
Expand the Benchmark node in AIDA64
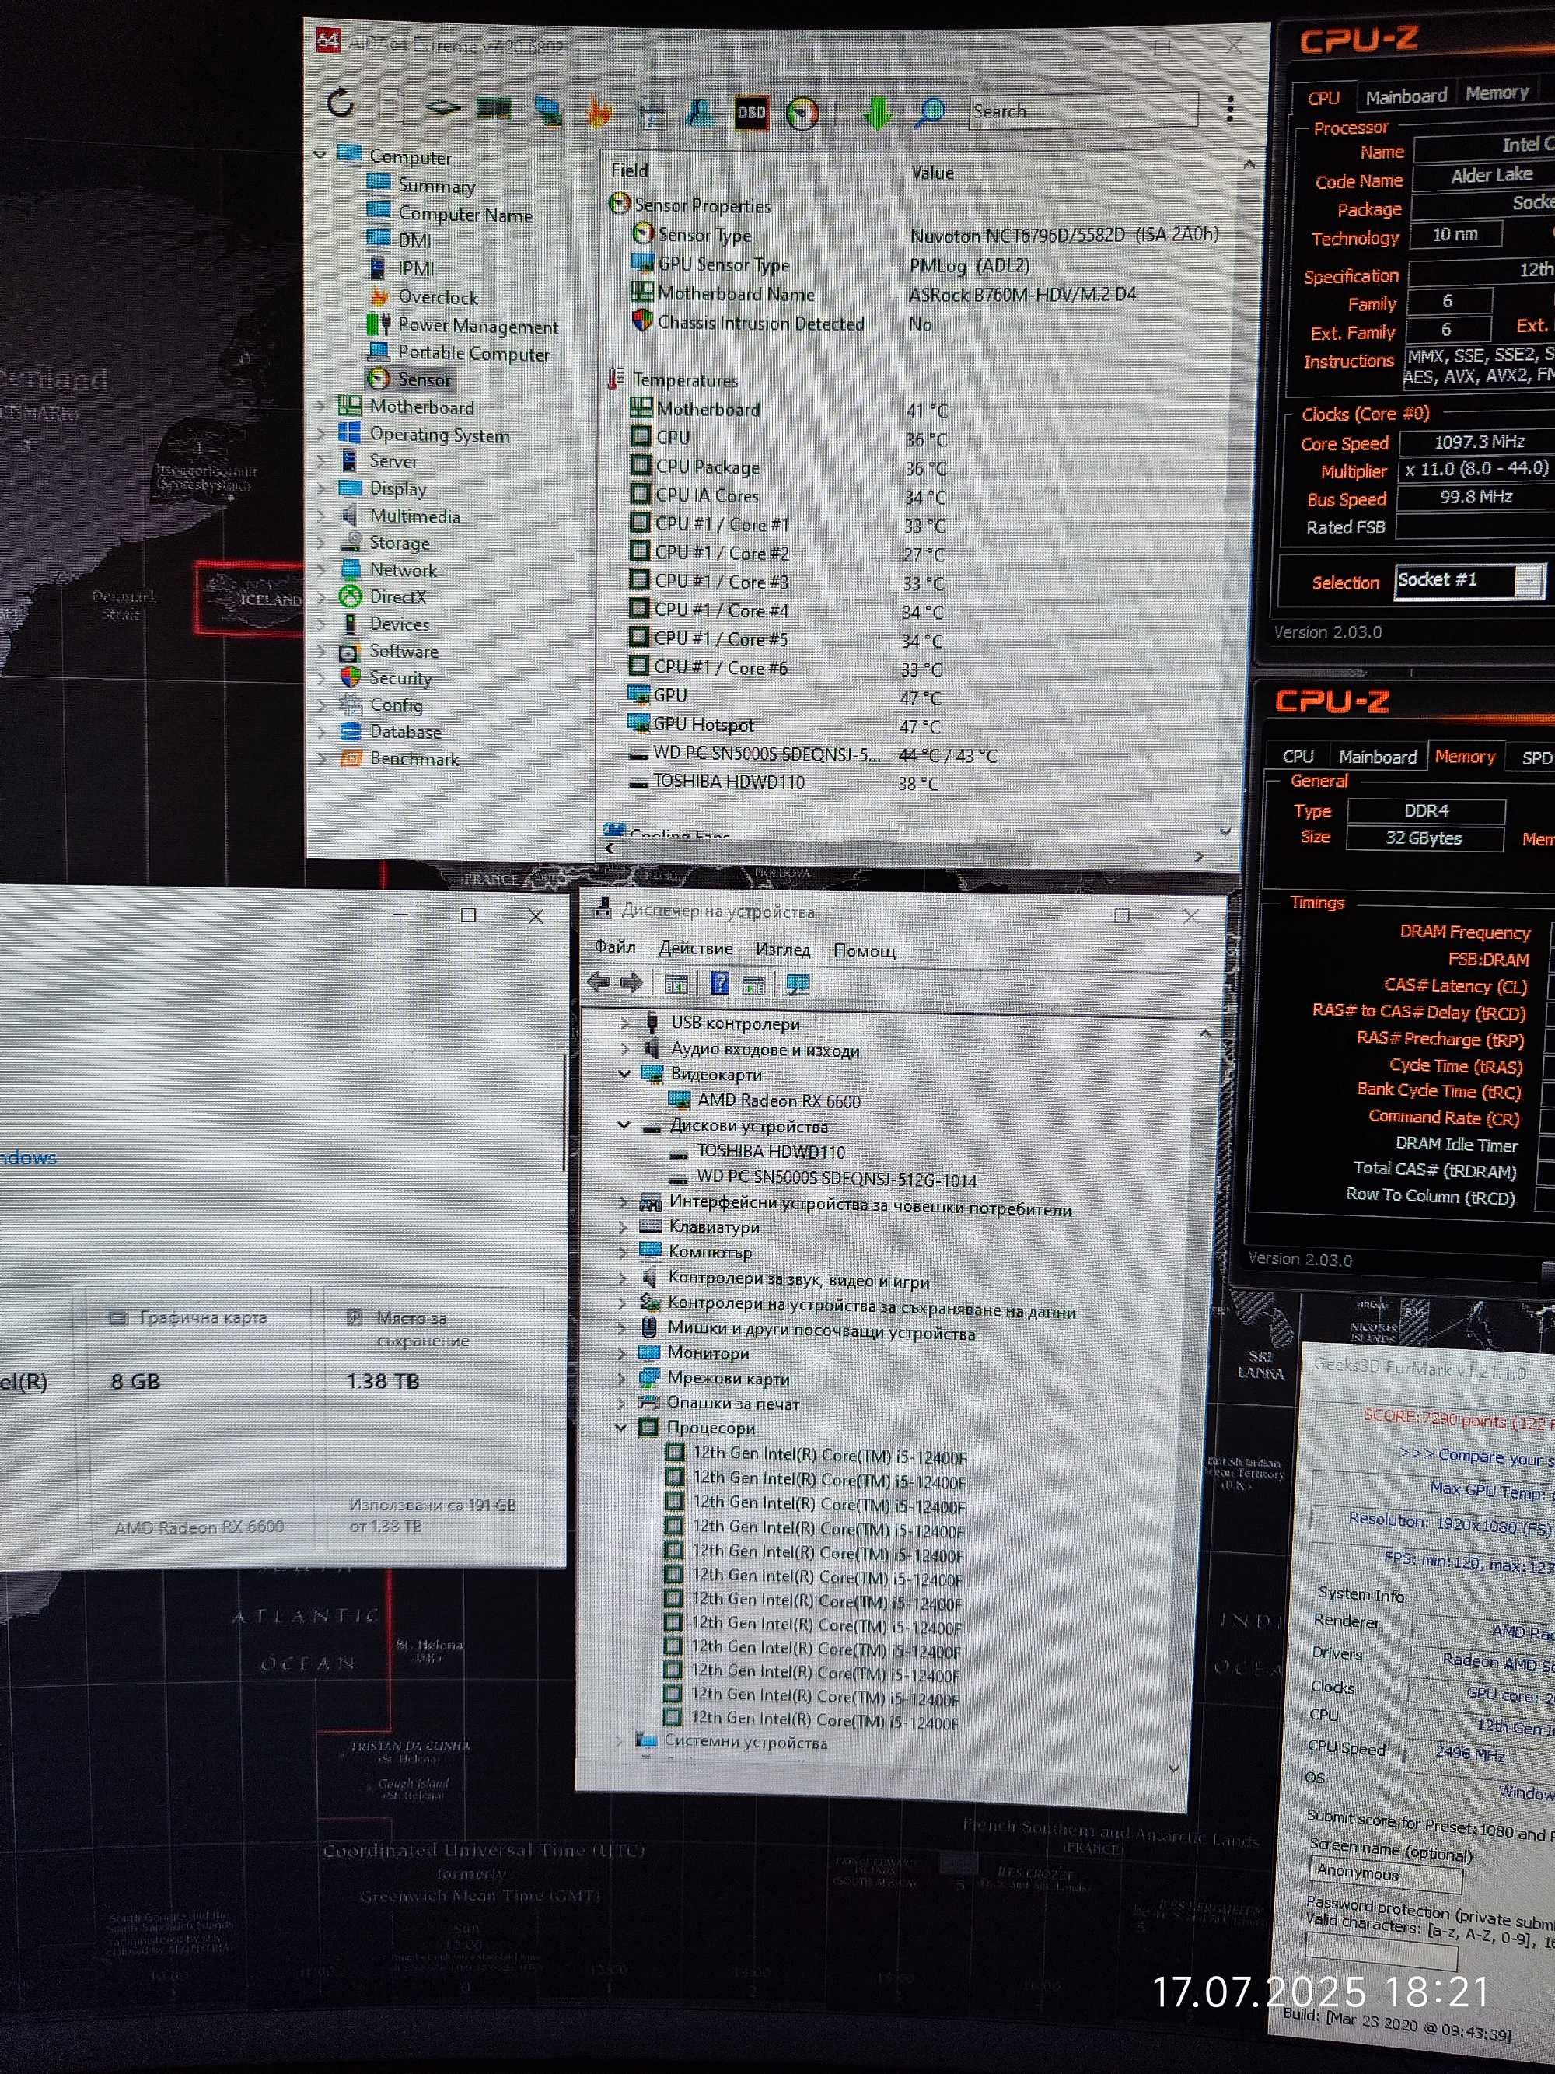tap(322, 757)
